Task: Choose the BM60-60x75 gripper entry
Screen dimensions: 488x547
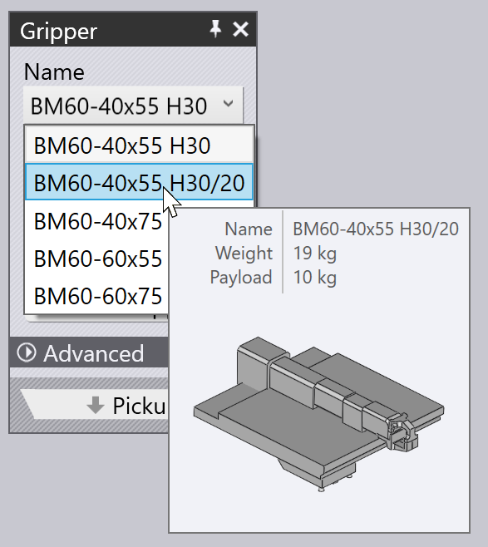Action: 97,296
